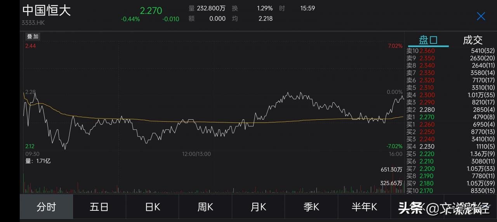Screen dimensions: 497x222
Task: Select the 买2 row at 2.250
Action: 450,132
